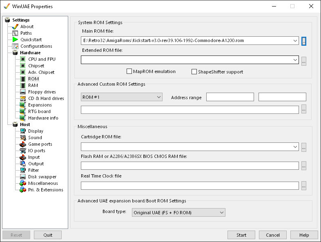This screenshot has height=242, width=321.
Task: Click the Display monitor icon
Action: pos(23,131)
